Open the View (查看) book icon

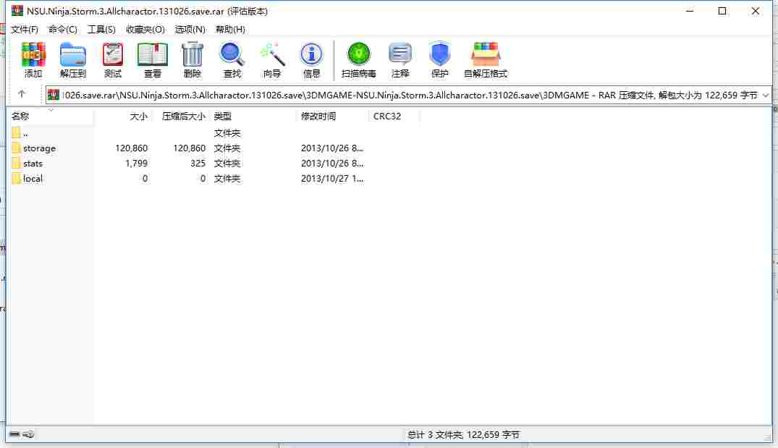[x=152, y=54]
